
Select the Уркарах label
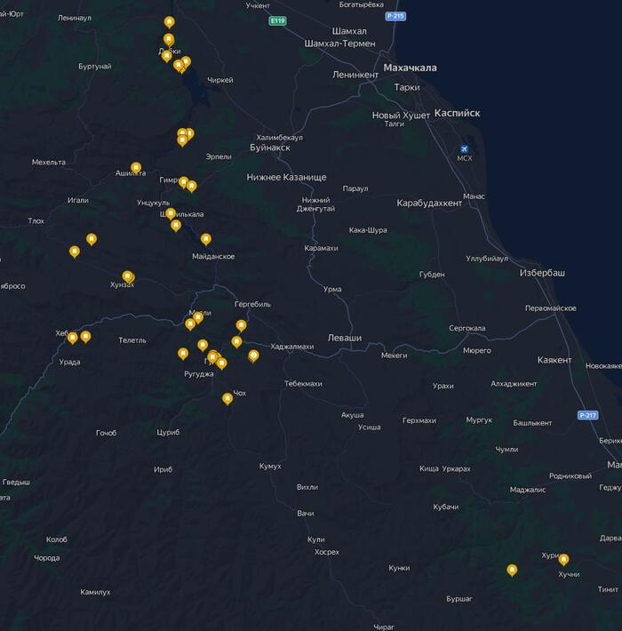(x=456, y=469)
